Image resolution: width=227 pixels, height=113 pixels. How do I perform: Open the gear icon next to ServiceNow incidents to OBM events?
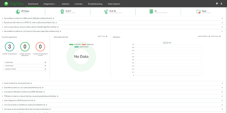pyautogui.click(x=53, y=18)
